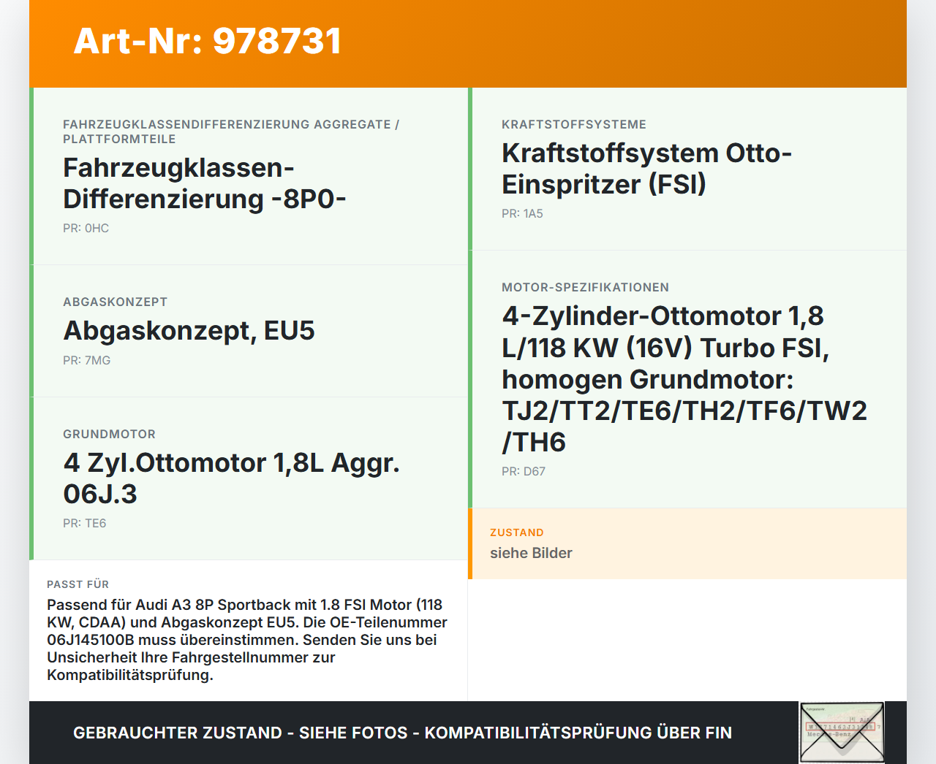This screenshot has height=764, width=936.
Task: Select the Kraftstoffsysteme section heading
Action: (573, 124)
